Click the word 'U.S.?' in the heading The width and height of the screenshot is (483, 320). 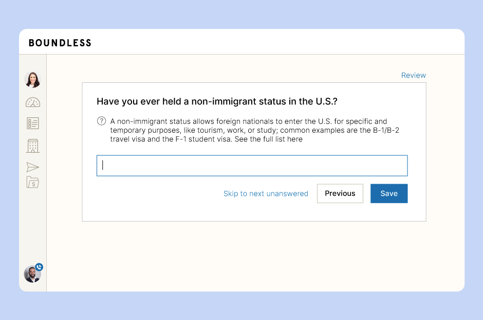pyautogui.click(x=326, y=101)
